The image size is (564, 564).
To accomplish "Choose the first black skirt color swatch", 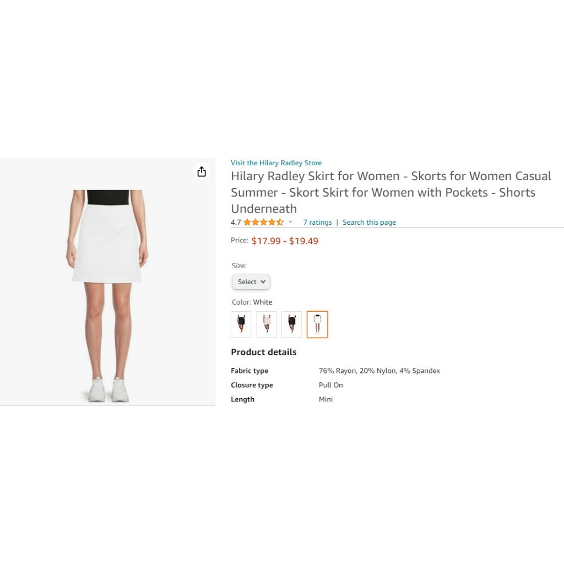I will click(x=241, y=324).
